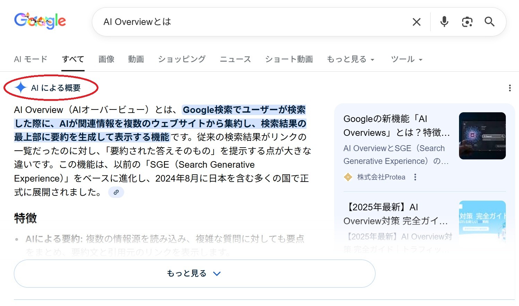Switch to the AI モード tab
The image size is (519, 306).
(x=31, y=59)
